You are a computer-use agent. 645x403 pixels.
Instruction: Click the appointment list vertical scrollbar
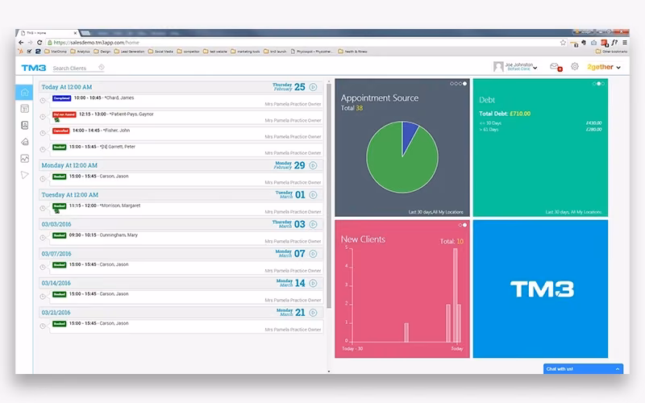point(329,195)
